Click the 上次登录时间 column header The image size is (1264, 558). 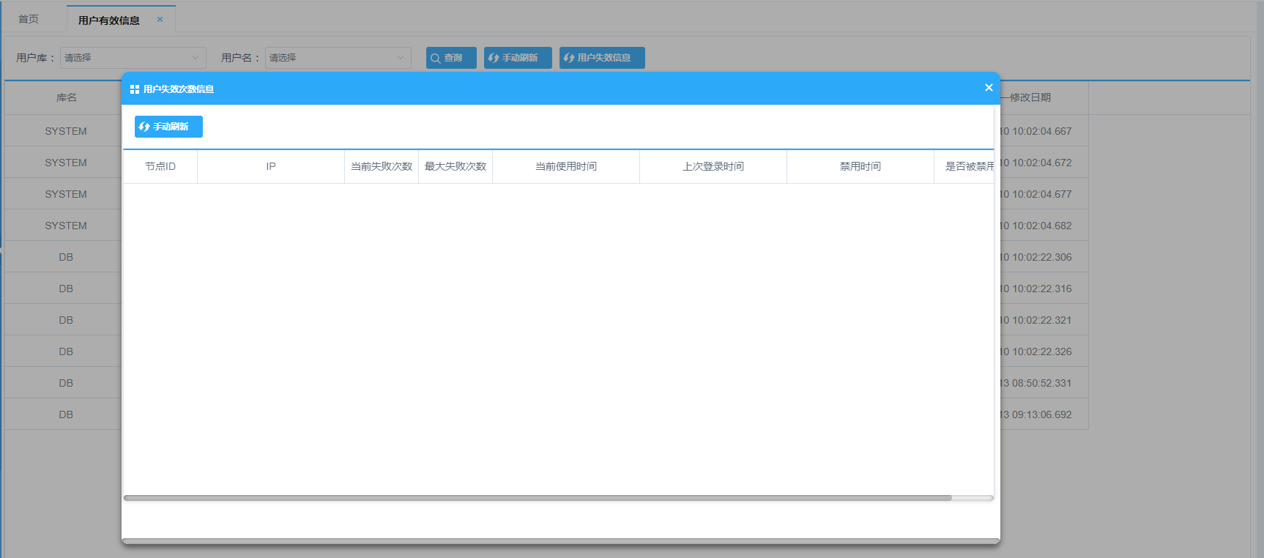point(713,167)
